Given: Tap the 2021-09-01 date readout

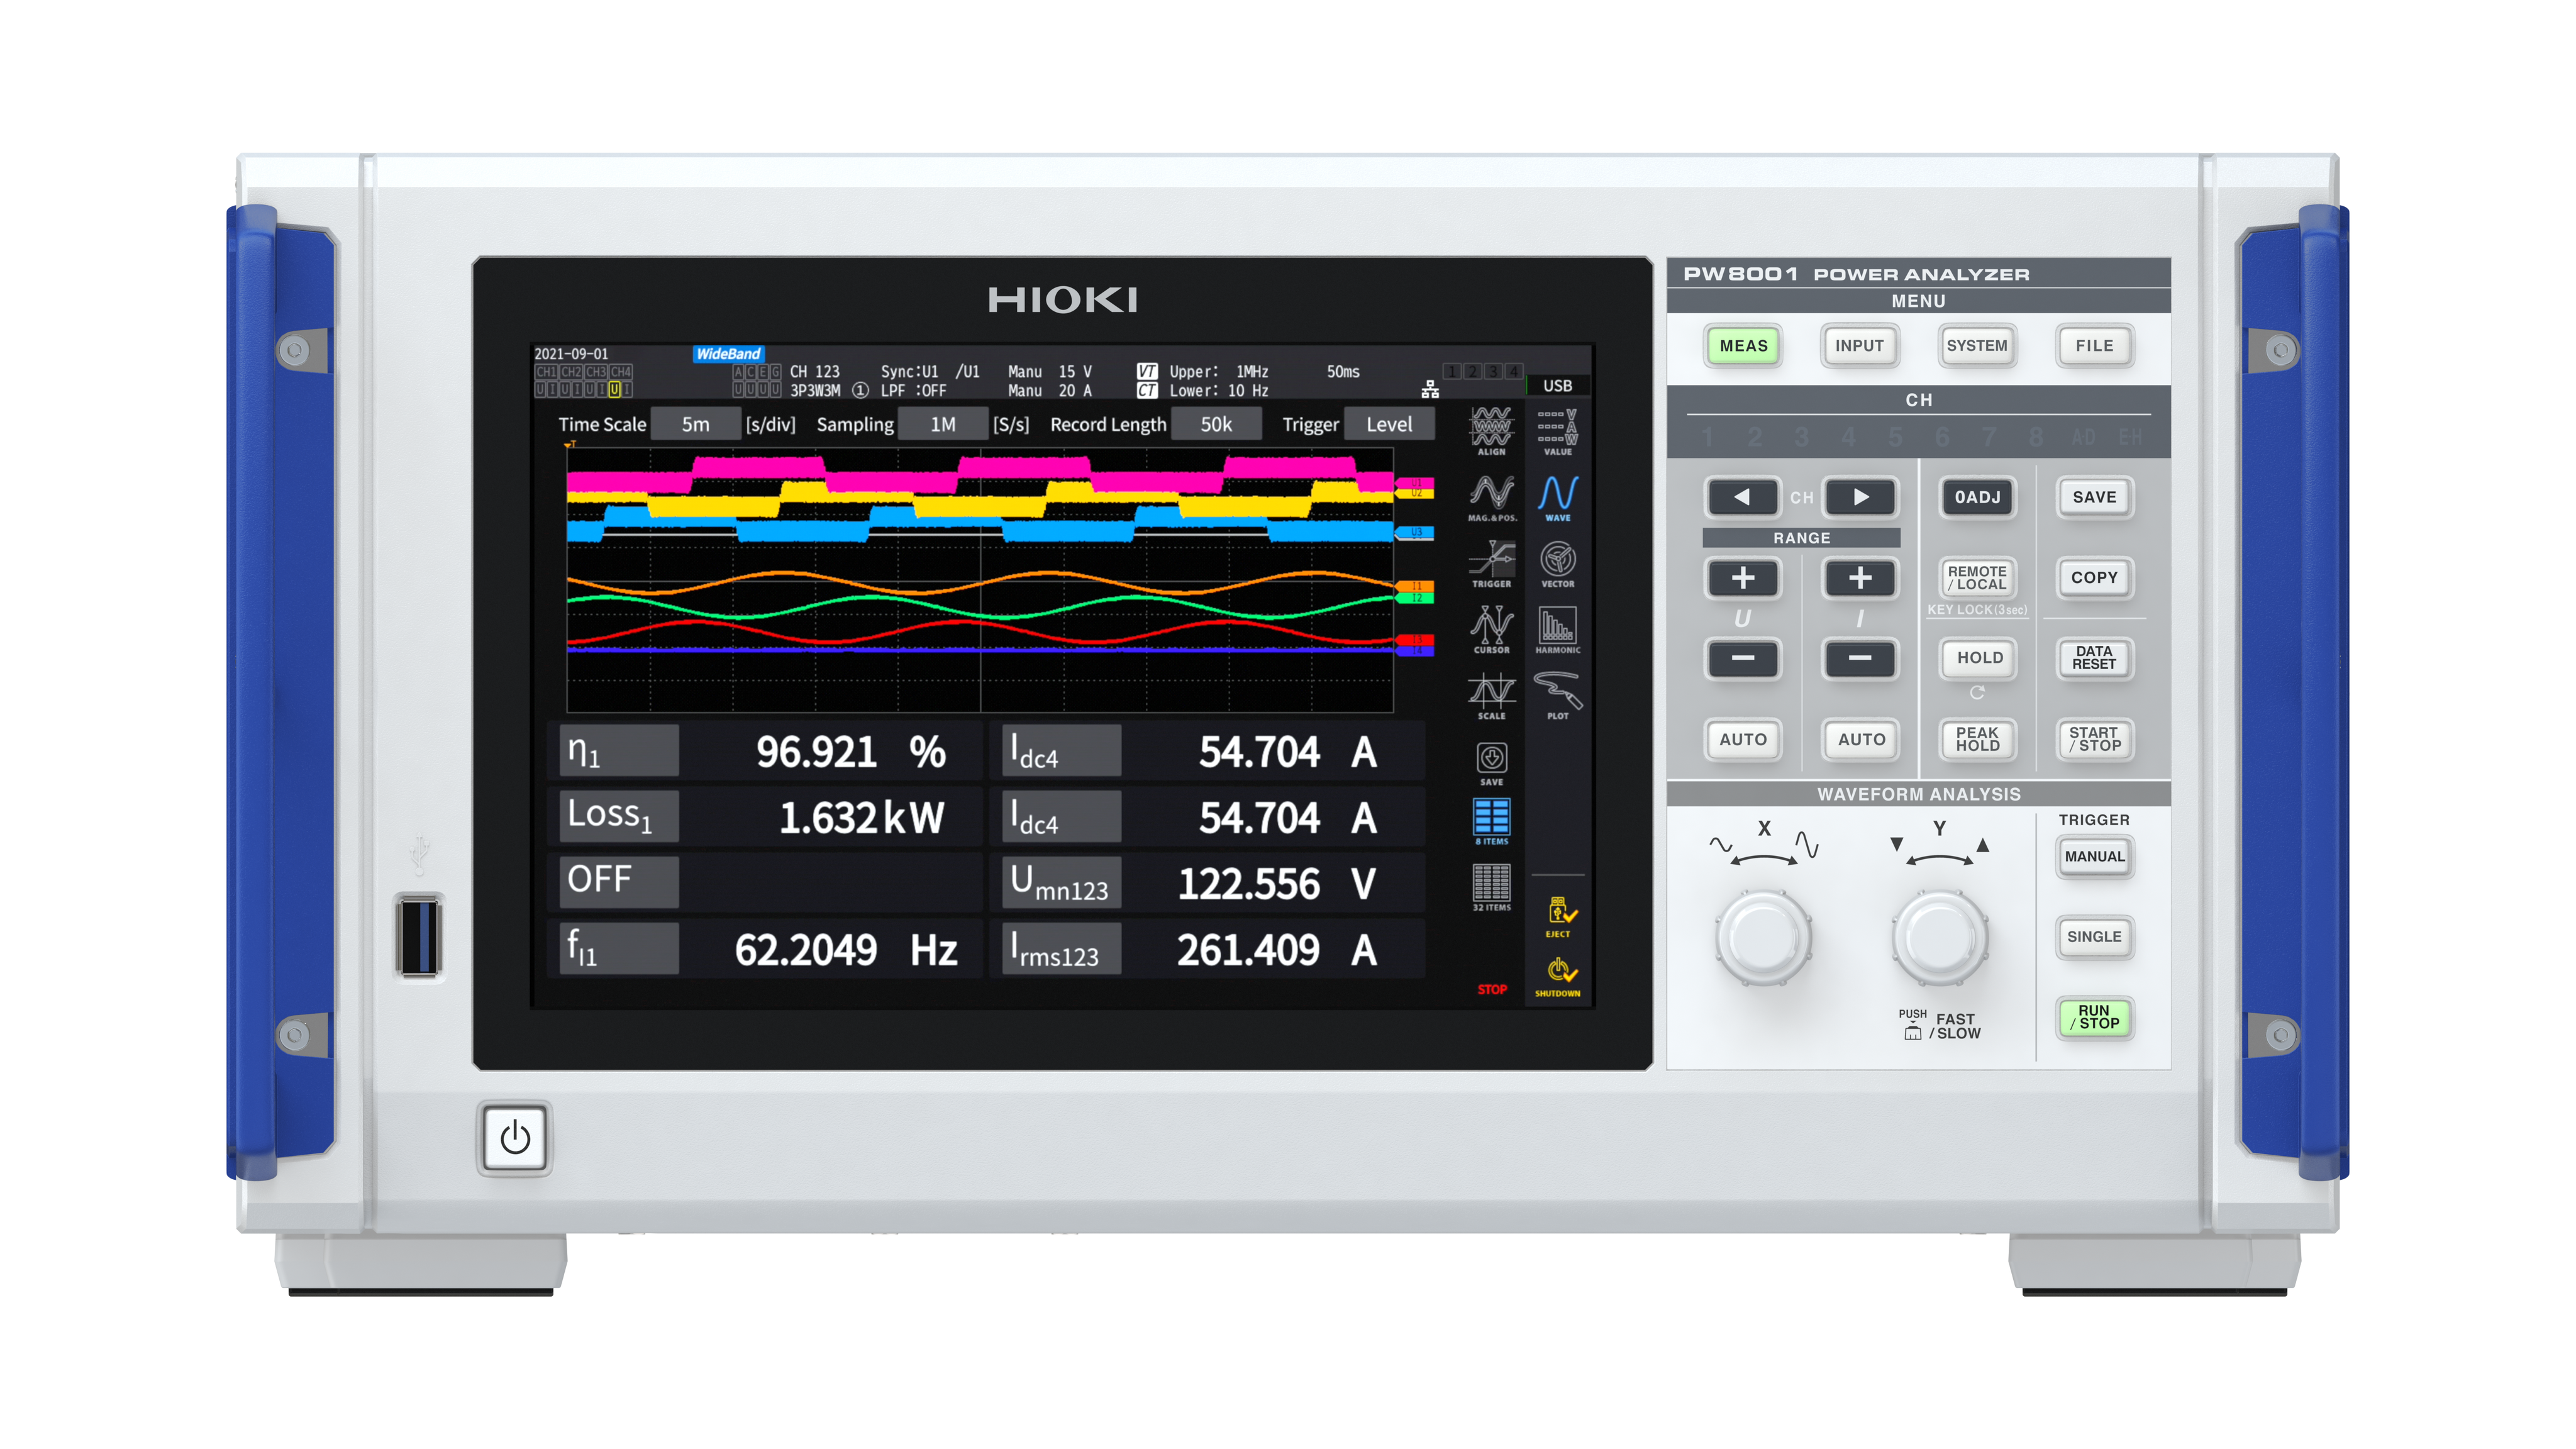Looking at the screenshot, I should point(571,354).
